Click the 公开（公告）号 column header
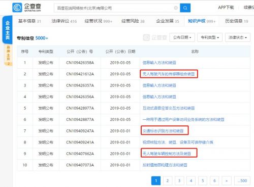 click(x=80, y=52)
